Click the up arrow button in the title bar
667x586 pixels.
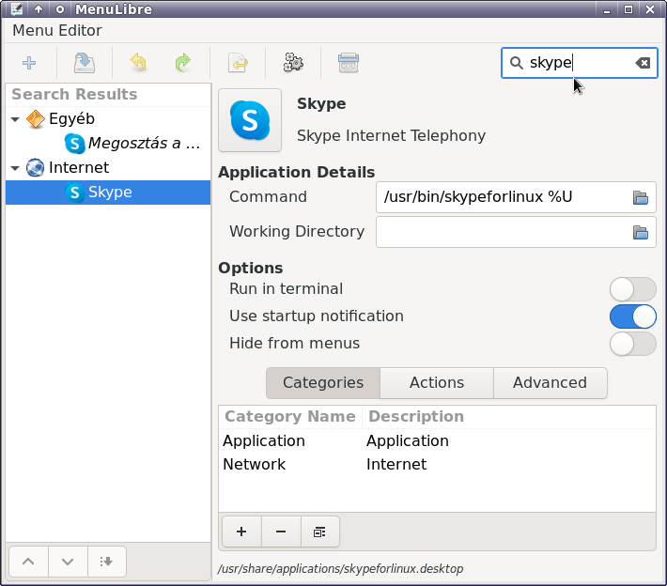coord(39,9)
